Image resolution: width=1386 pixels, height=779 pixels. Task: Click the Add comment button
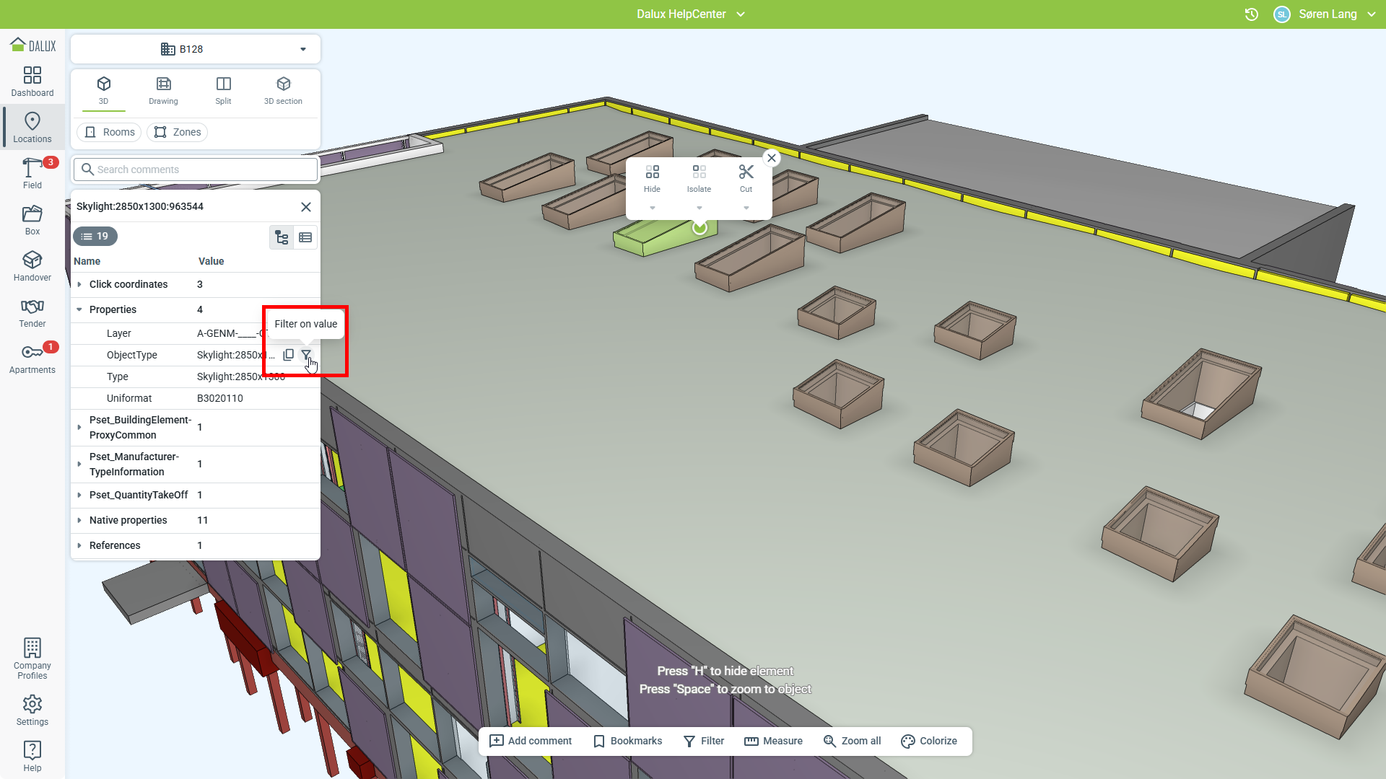[x=531, y=741]
